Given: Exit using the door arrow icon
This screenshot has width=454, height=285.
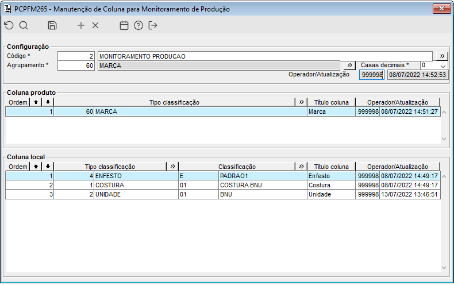Looking at the screenshot, I should pos(153,25).
